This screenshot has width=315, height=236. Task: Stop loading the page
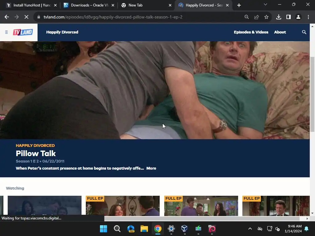[26, 17]
